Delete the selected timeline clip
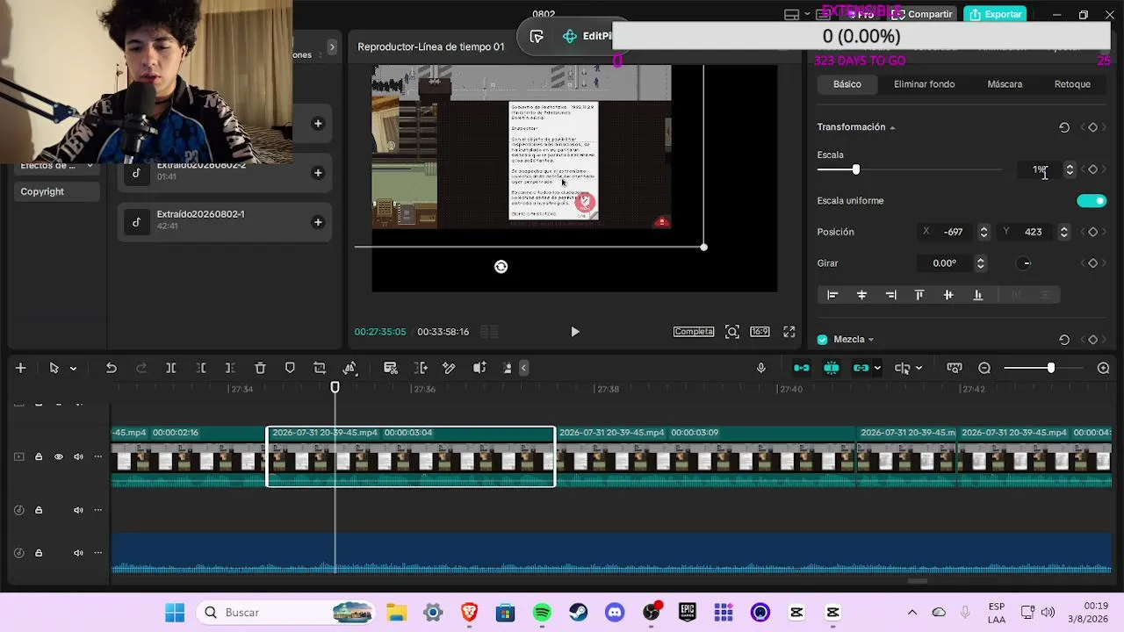The width and height of the screenshot is (1124, 632). pyautogui.click(x=260, y=368)
